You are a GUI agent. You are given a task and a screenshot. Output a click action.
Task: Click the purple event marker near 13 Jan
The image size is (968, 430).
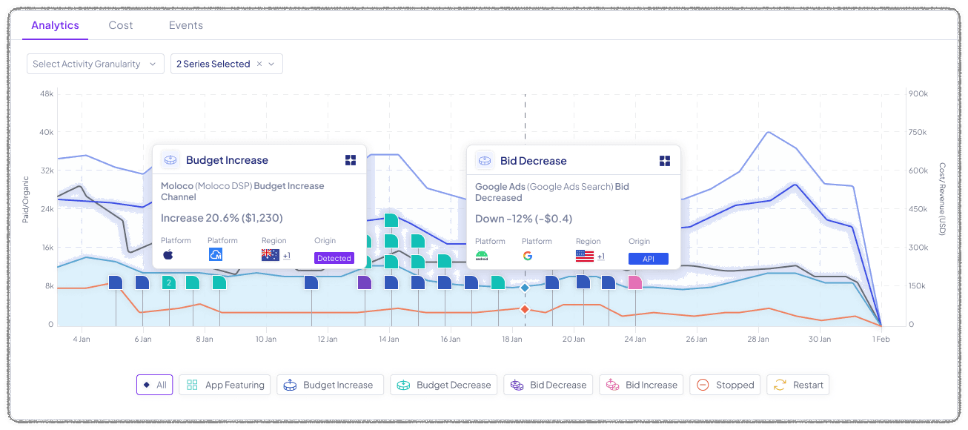364,282
